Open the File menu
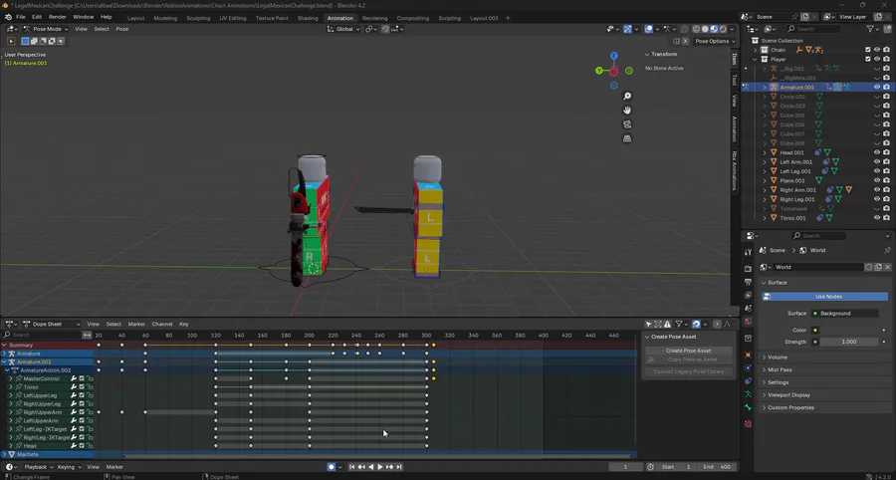The height and width of the screenshot is (480, 896). [21, 17]
